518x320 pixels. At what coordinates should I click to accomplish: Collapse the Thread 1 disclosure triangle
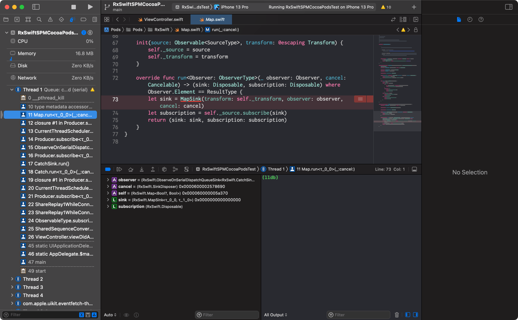[x=12, y=90]
